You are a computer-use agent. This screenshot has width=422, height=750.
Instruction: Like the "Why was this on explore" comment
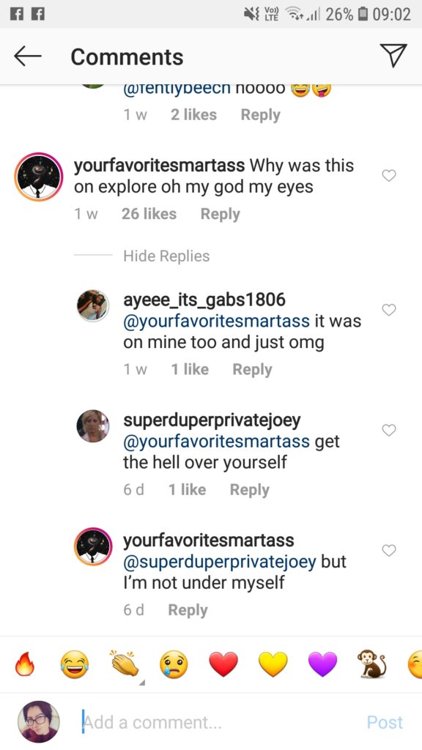click(x=389, y=176)
